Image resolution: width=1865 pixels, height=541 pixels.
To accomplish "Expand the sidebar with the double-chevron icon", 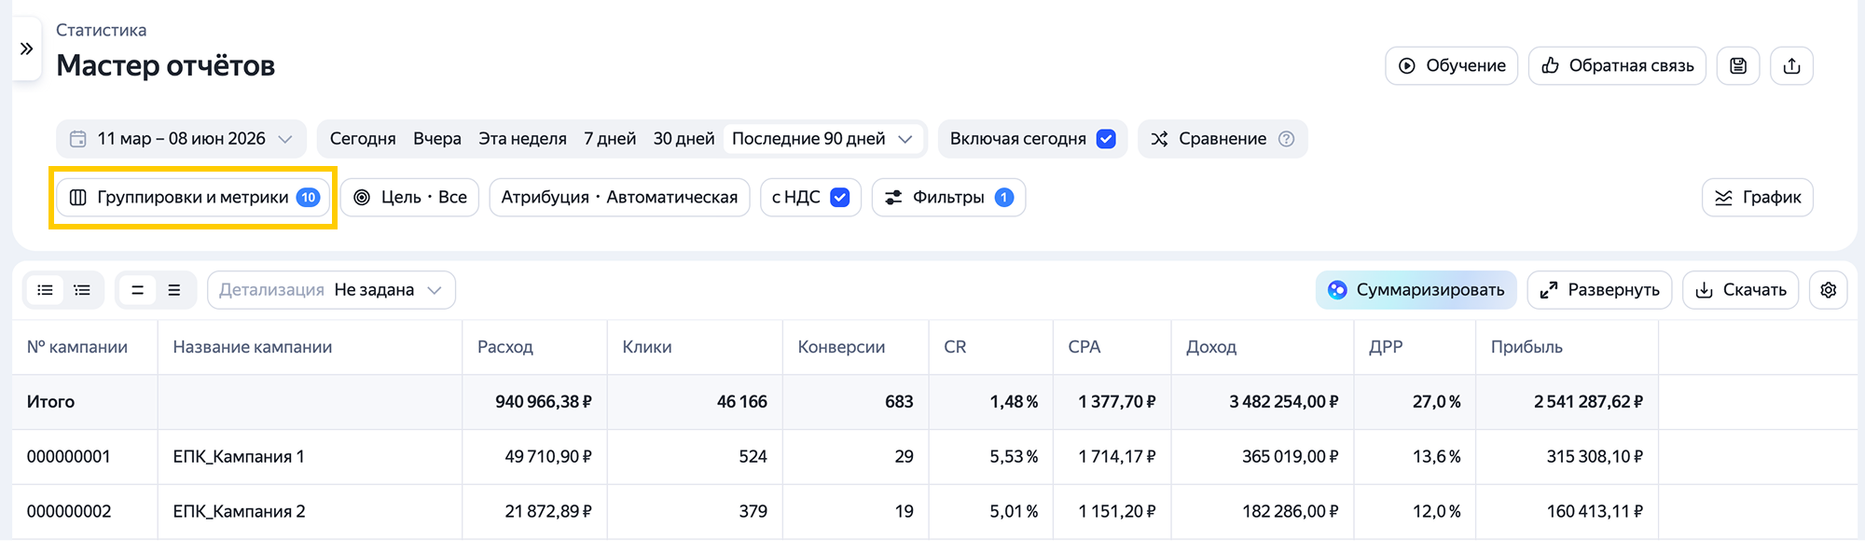I will coord(26,49).
